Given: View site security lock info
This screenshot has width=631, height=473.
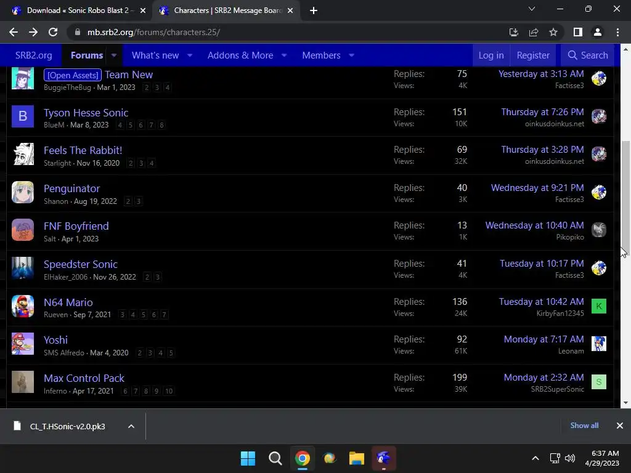Looking at the screenshot, I should [77, 32].
